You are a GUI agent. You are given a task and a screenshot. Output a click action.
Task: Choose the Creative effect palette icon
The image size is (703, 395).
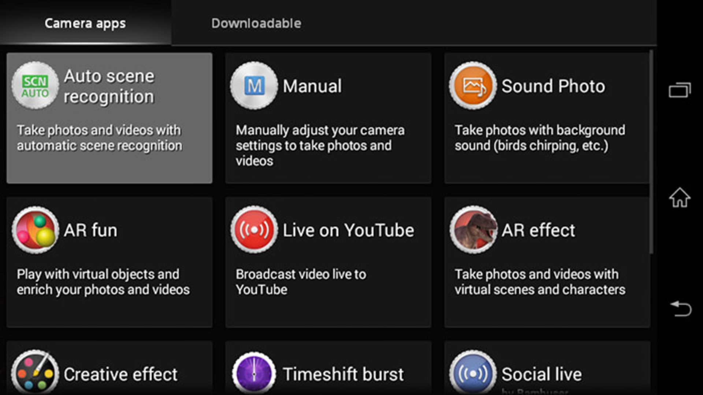tap(35, 373)
